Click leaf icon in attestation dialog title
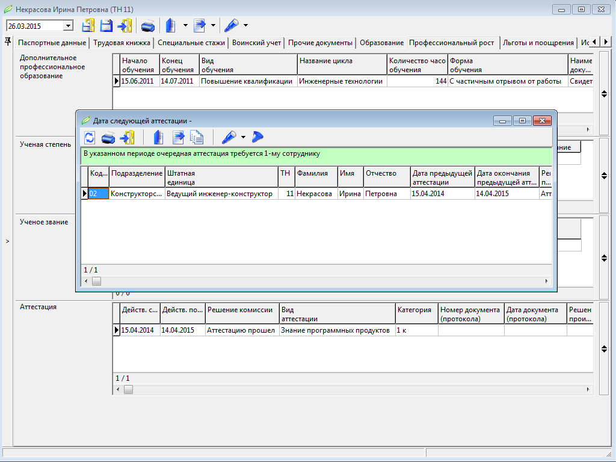Screen dimensions: 616x462 (x=85, y=120)
